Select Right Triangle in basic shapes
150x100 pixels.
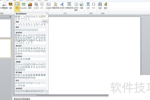(x=26, y=35)
